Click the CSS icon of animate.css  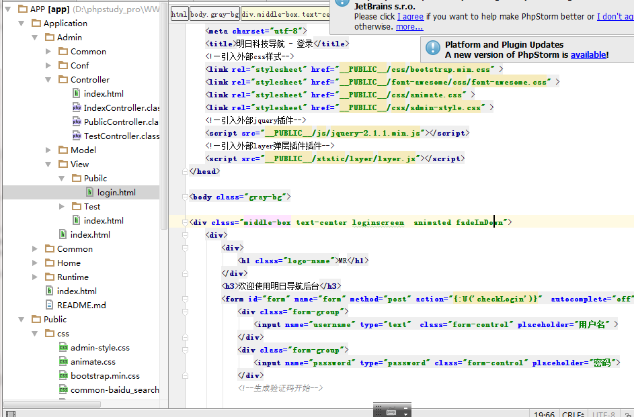pos(63,362)
